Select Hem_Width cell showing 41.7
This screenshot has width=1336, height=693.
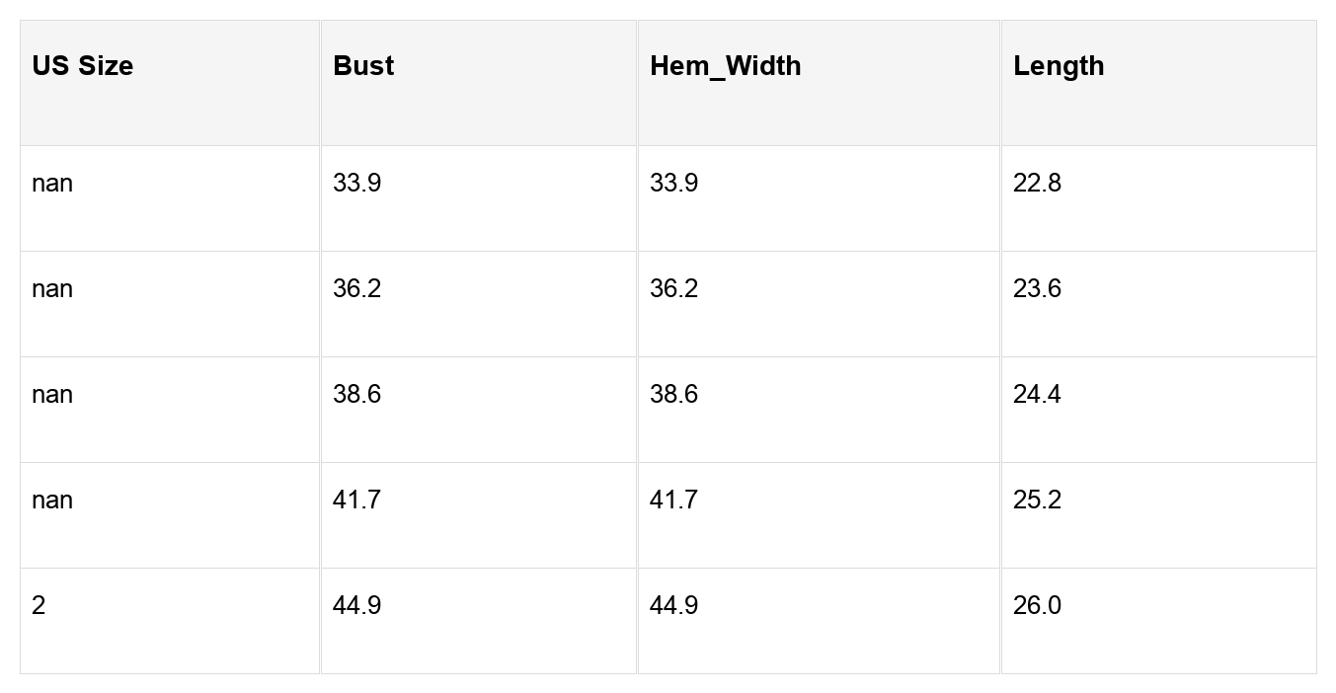[819, 515]
